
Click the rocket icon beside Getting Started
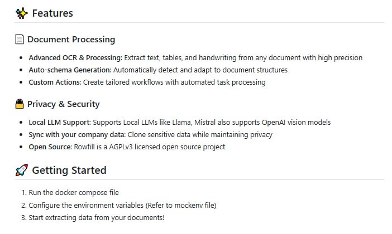[21, 170]
